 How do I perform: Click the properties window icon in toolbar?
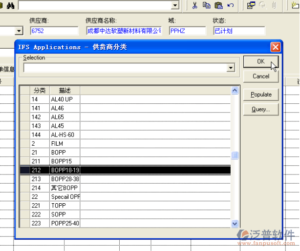click(251, 5)
